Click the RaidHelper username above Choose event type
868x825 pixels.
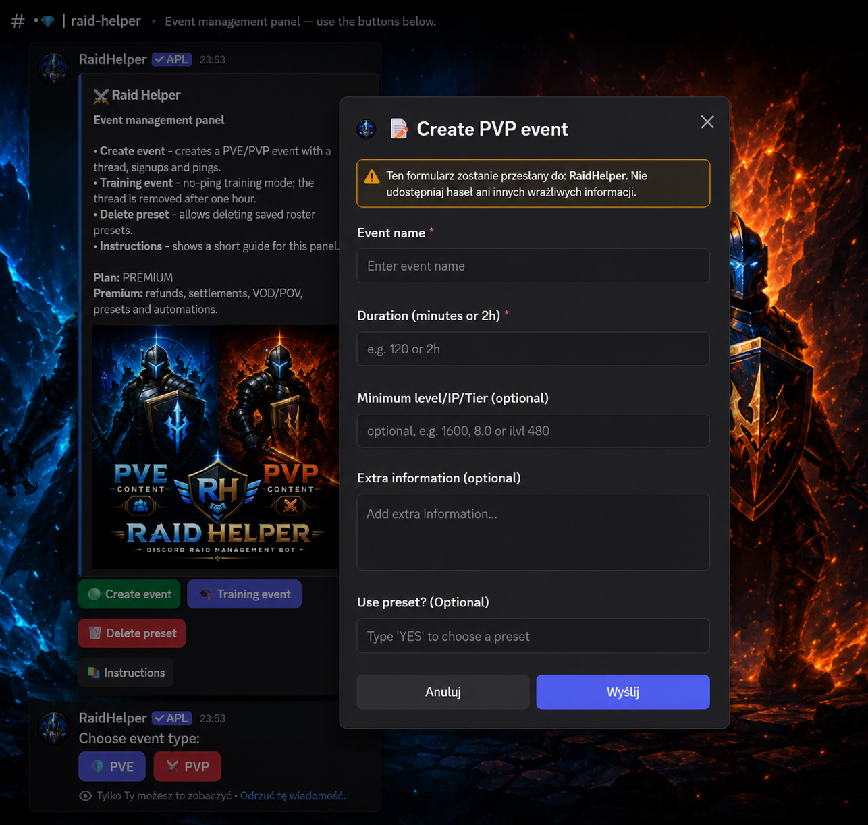pos(113,718)
